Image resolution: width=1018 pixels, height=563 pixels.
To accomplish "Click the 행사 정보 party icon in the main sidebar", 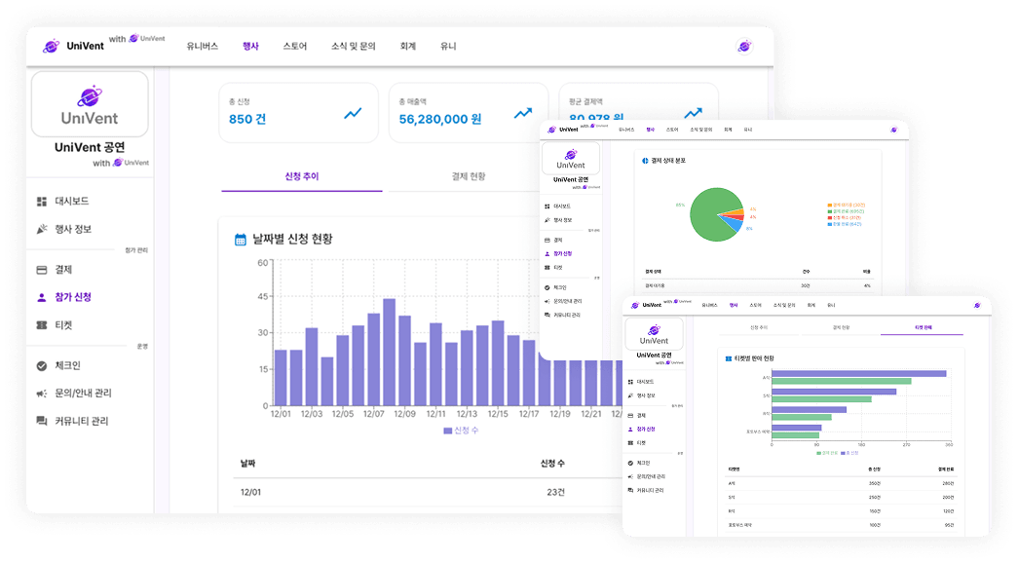I will [x=42, y=230].
